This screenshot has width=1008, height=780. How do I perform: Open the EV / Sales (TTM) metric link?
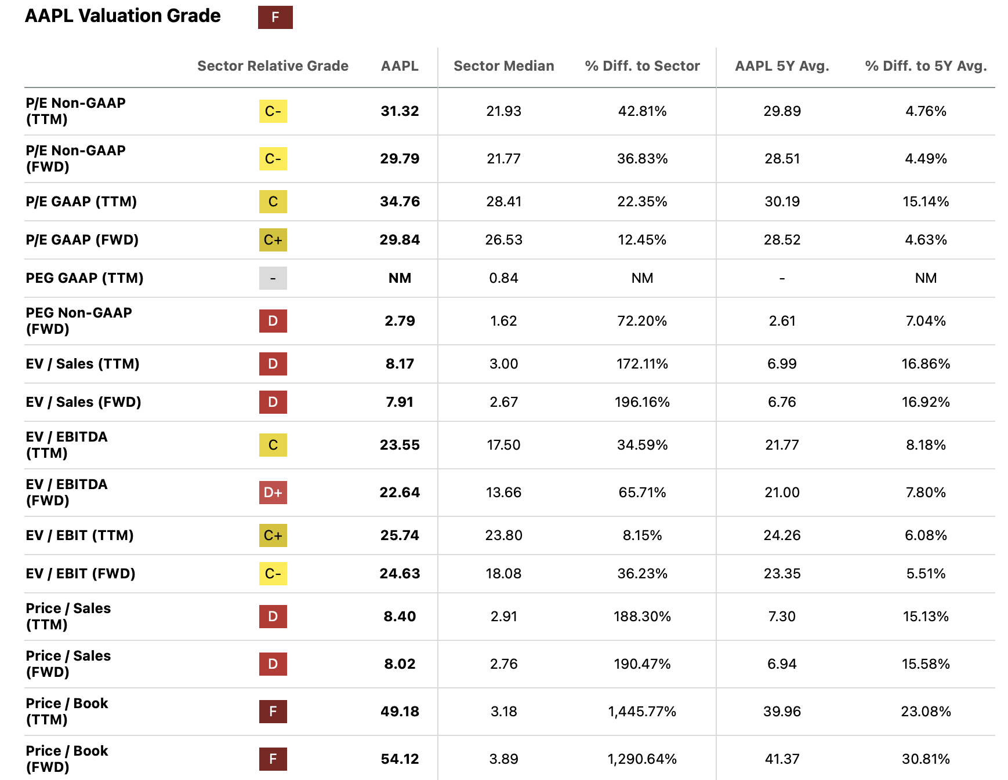point(82,364)
